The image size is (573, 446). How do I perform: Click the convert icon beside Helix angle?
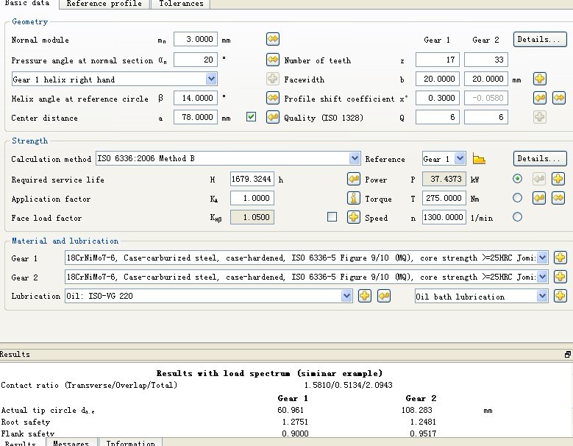click(x=273, y=98)
